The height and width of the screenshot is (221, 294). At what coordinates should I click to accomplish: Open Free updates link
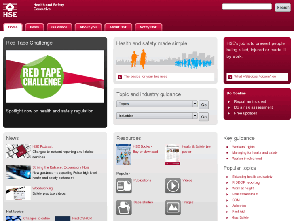(x=245, y=113)
